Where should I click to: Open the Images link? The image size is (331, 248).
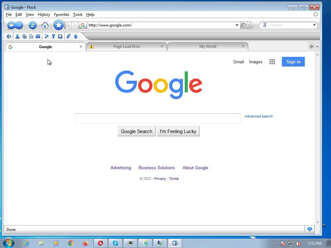point(255,62)
